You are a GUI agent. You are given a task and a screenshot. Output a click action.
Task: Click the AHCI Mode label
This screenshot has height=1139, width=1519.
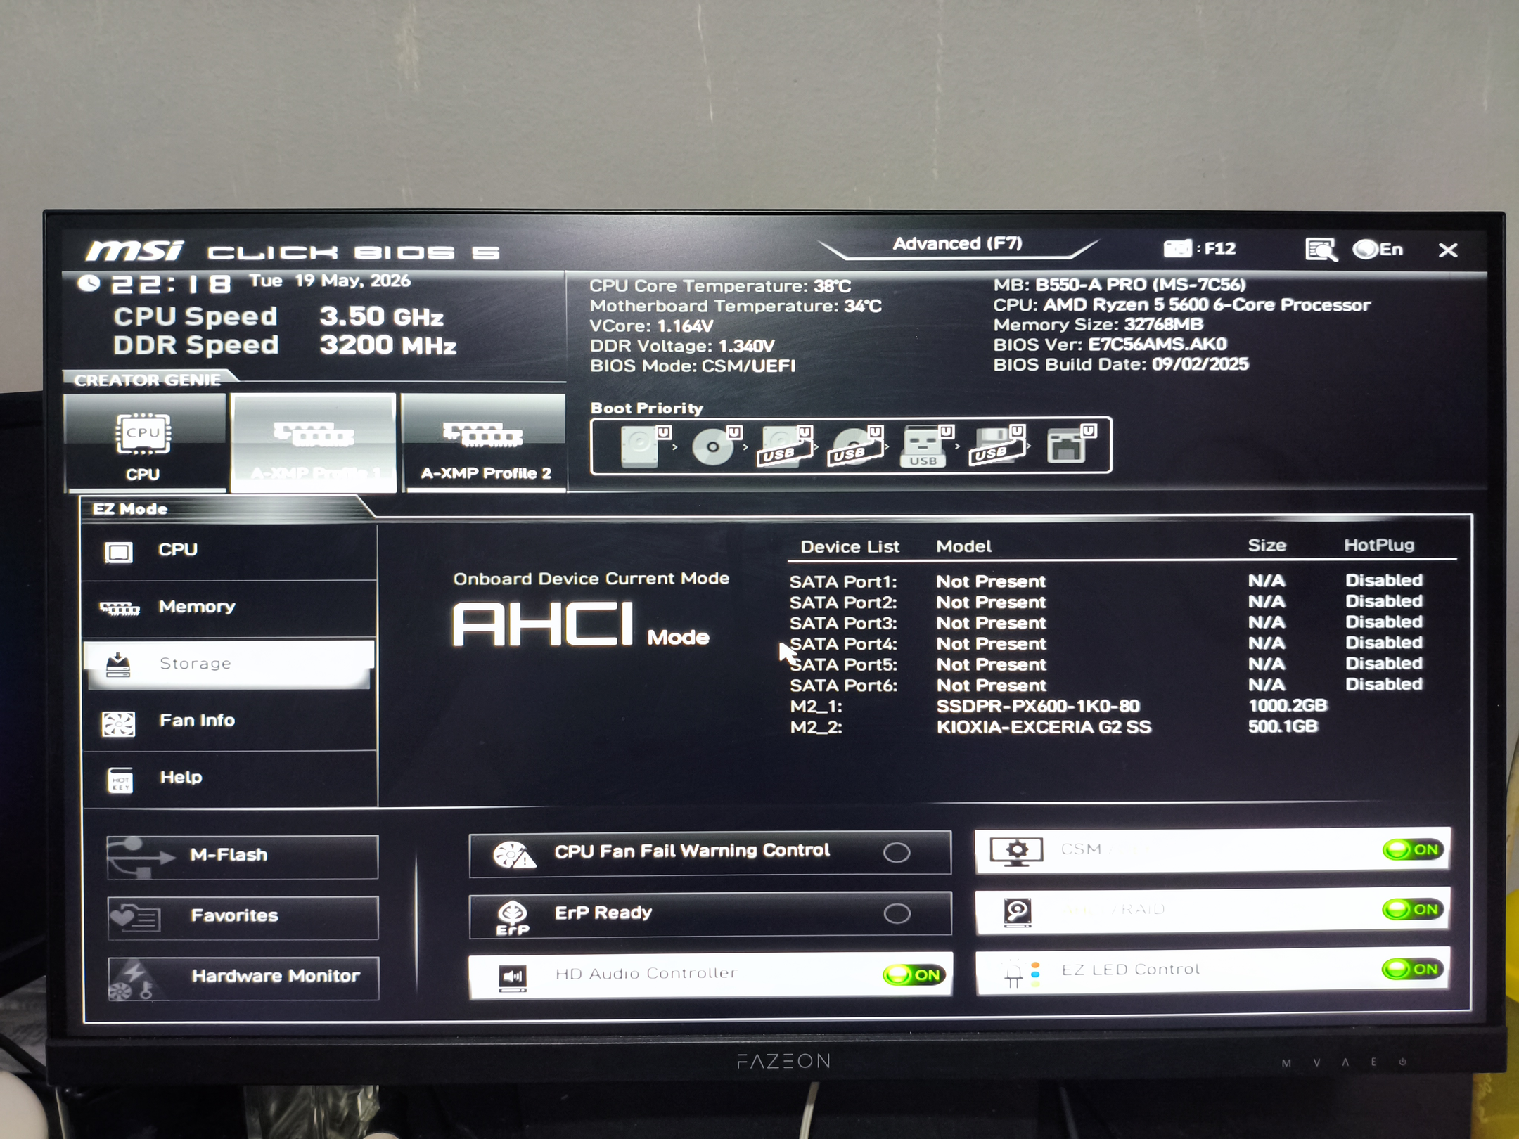581,625
